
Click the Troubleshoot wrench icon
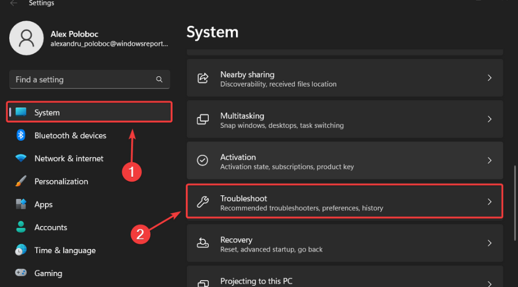click(203, 202)
